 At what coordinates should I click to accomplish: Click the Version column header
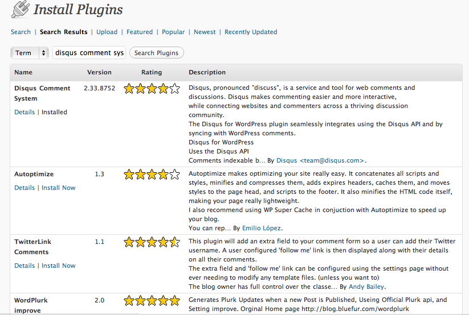pos(99,72)
